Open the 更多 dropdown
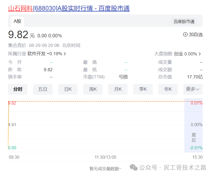Image resolution: width=213 pixels, height=176 pixels. [x=193, y=89]
